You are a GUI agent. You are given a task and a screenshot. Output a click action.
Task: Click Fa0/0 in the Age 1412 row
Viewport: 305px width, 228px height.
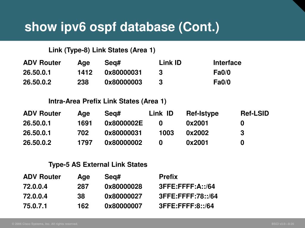point(222,72)
